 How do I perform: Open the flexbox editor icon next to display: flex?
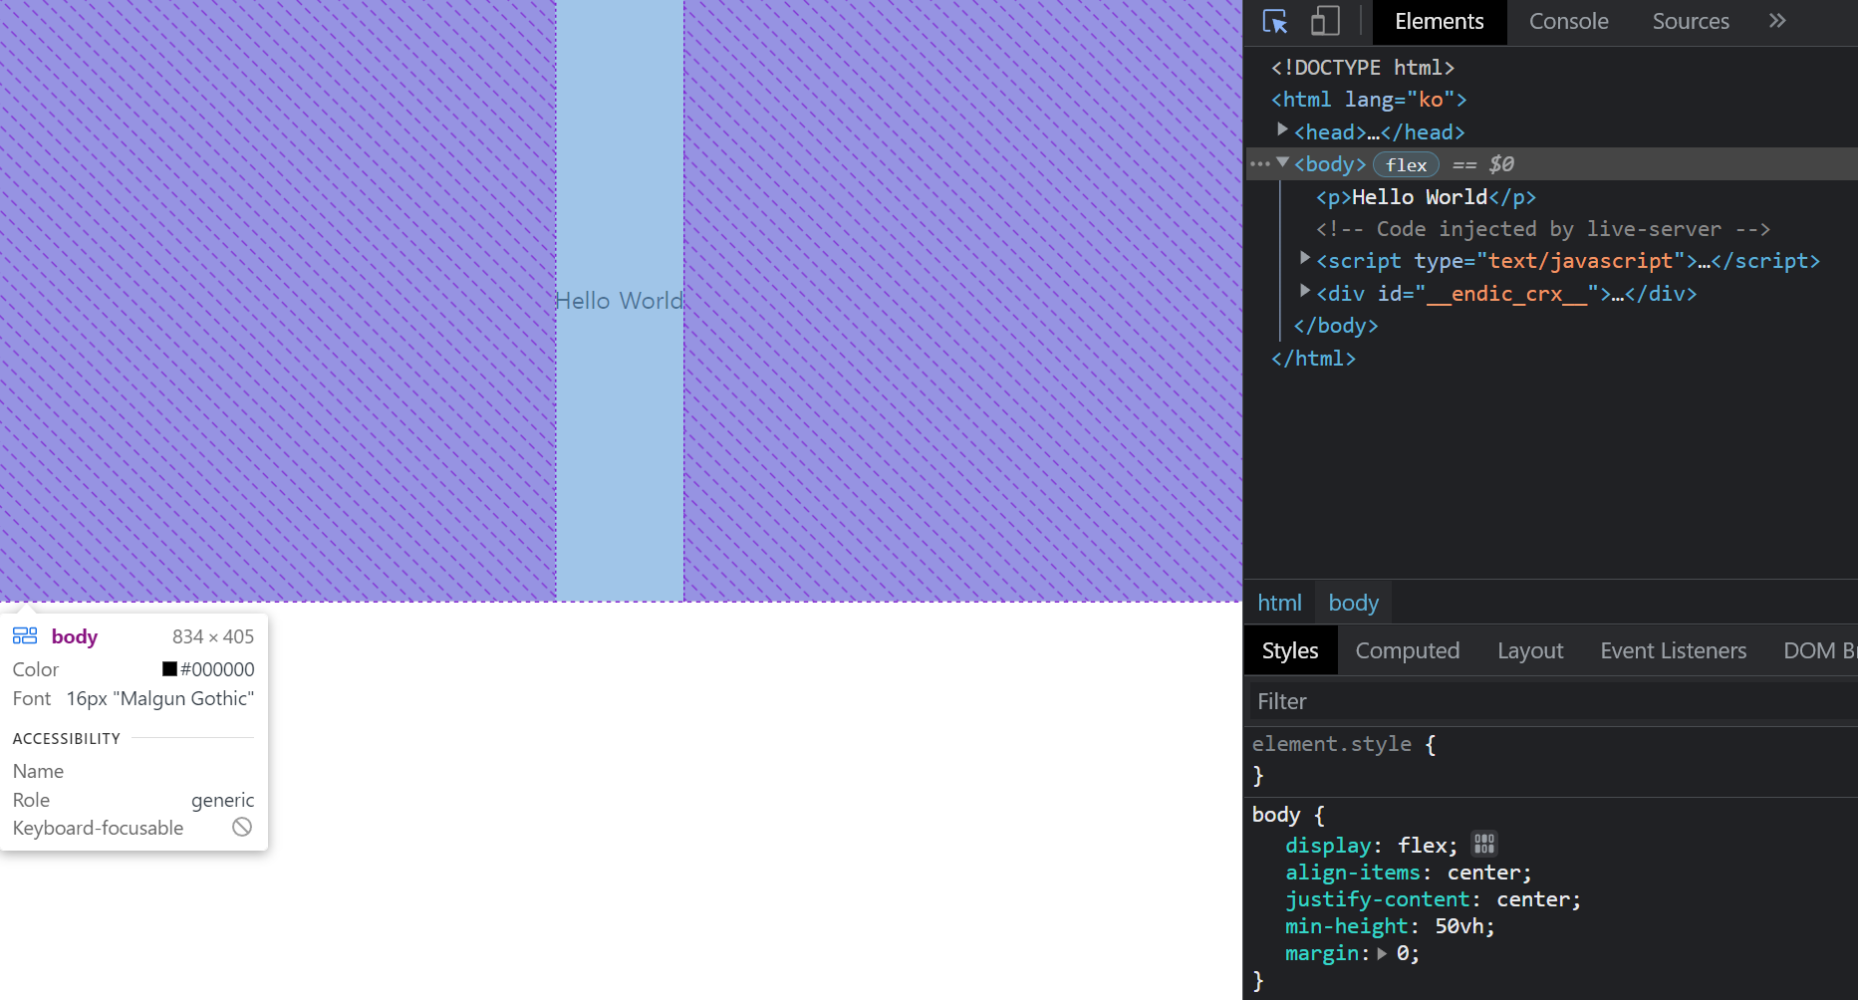click(x=1484, y=845)
